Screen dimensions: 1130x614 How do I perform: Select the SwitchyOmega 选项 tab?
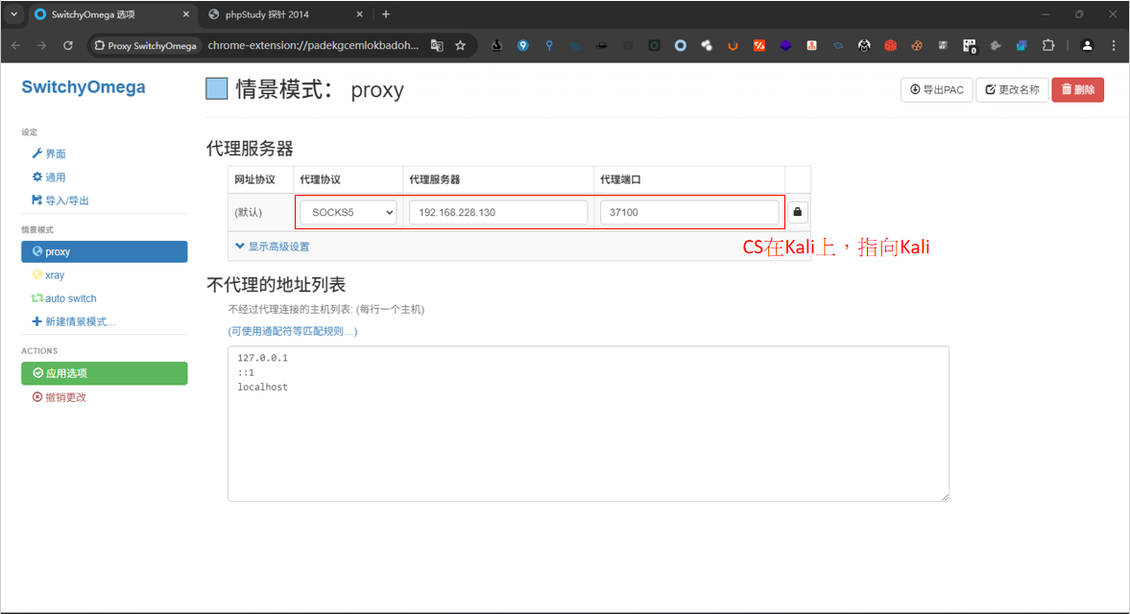pos(111,13)
